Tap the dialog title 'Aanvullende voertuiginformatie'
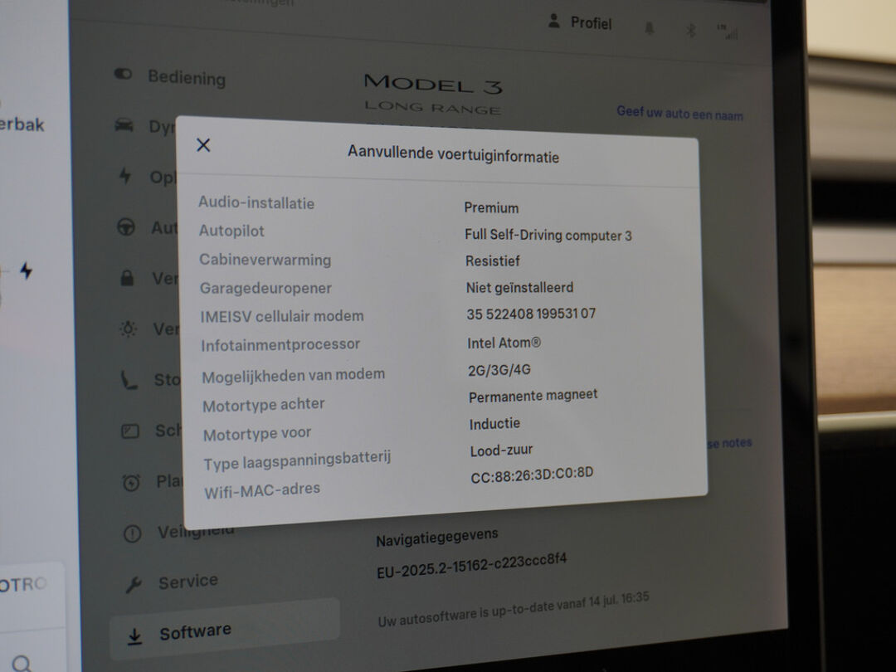 coord(454,153)
